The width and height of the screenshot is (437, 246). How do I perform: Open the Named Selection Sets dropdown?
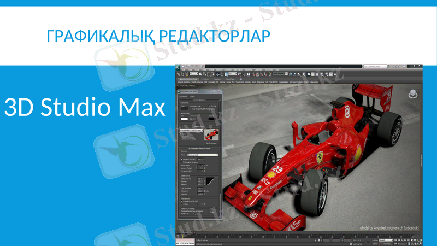coord(280,74)
